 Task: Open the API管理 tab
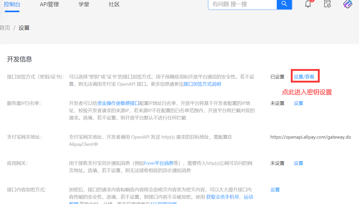point(49,4)
